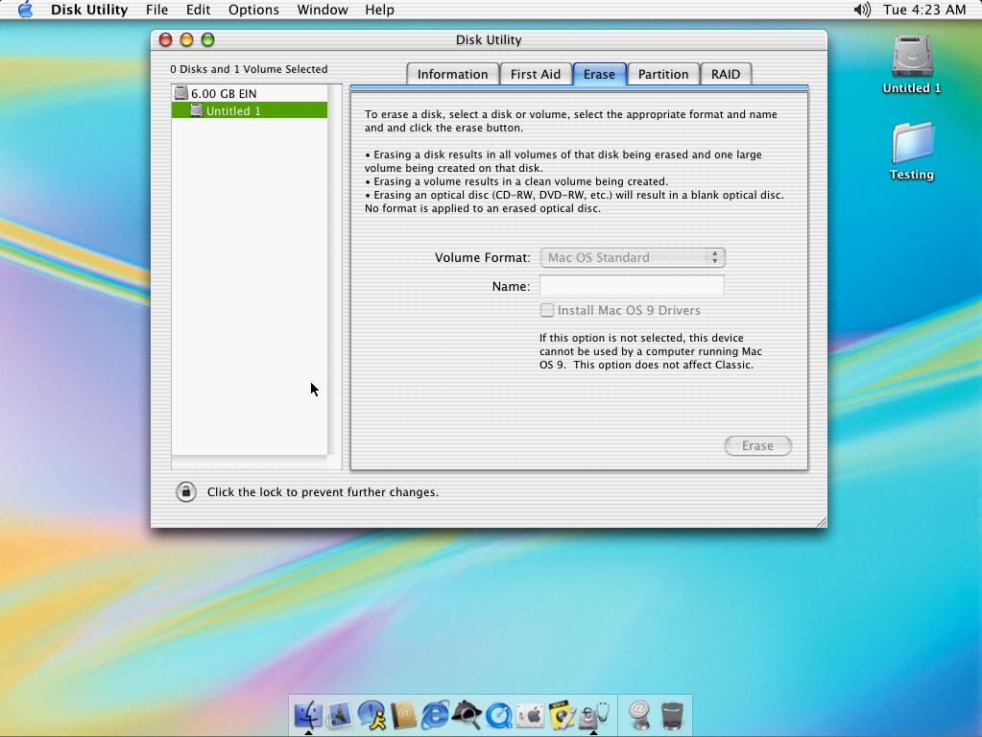The image size is (982, 737).
Task: Minimize the Disk Utility window
Action: tap(186, 39)
